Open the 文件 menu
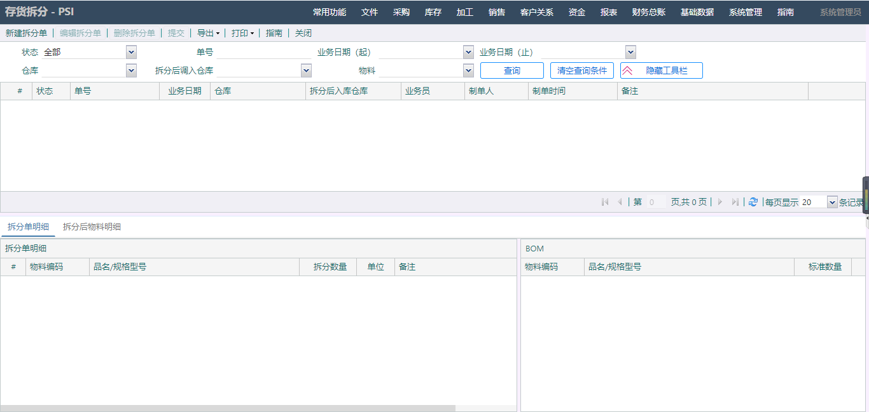The image size is (869, 412). click(x=370, y=12)
